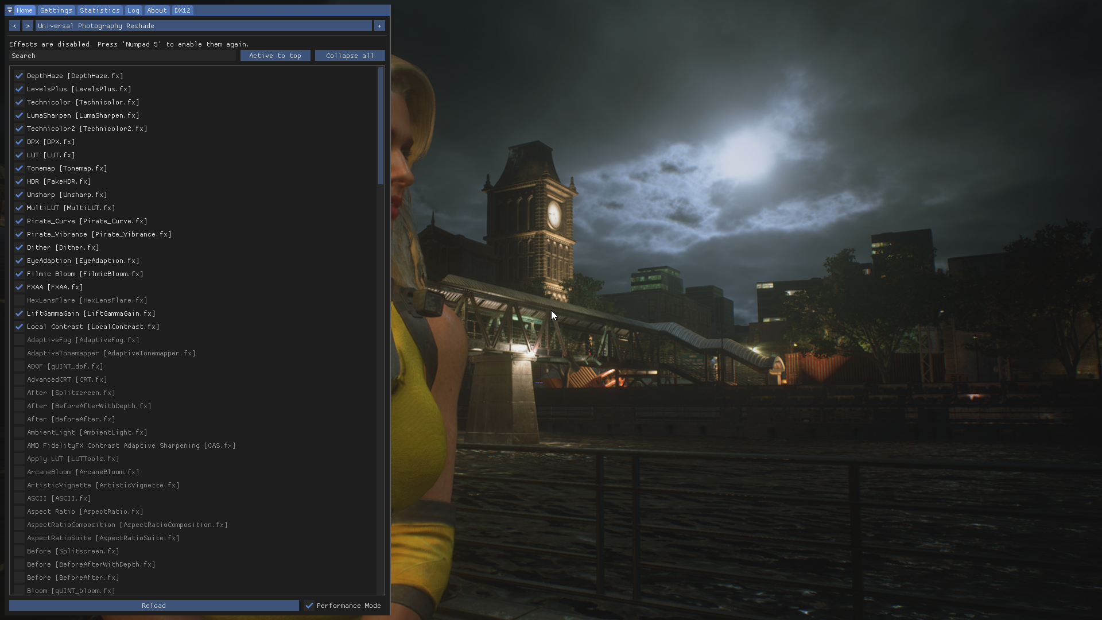This screenshot has width=1102, height=620.
Task: Check the Apply LUT [LUTTools.fx] effect
Action: click(19, 459)
